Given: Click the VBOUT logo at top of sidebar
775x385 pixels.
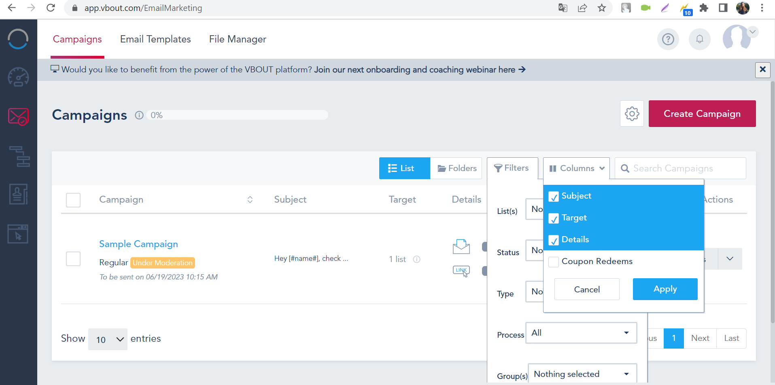Looking at the screenshot, I should click(18, 39).
